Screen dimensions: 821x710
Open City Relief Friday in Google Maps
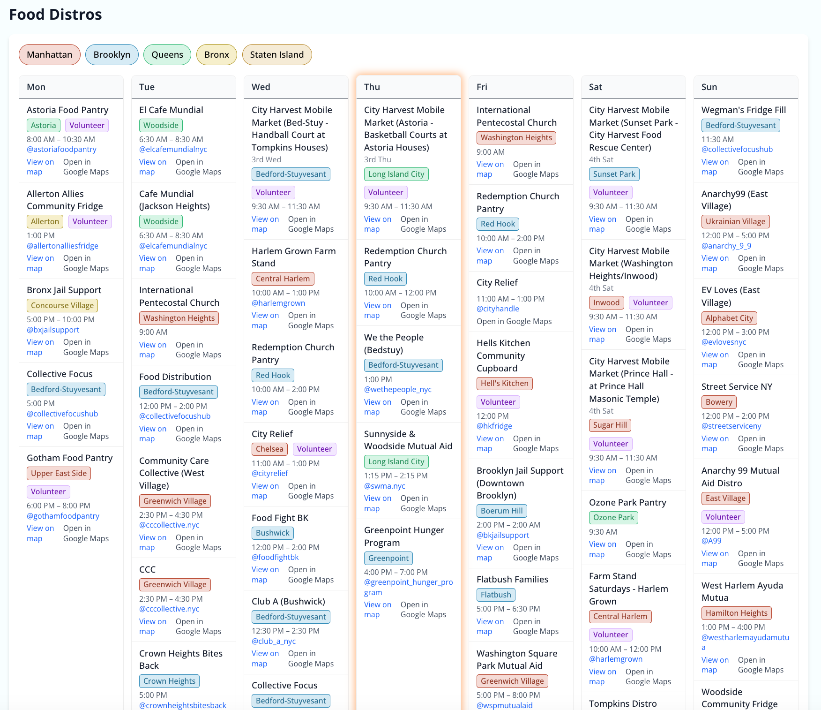(x=514, y=321)
